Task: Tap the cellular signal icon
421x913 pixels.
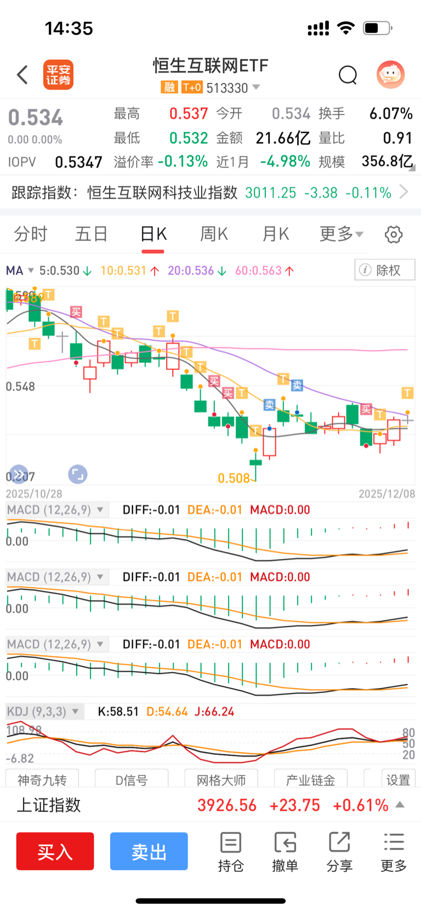Action: (318, 28)
